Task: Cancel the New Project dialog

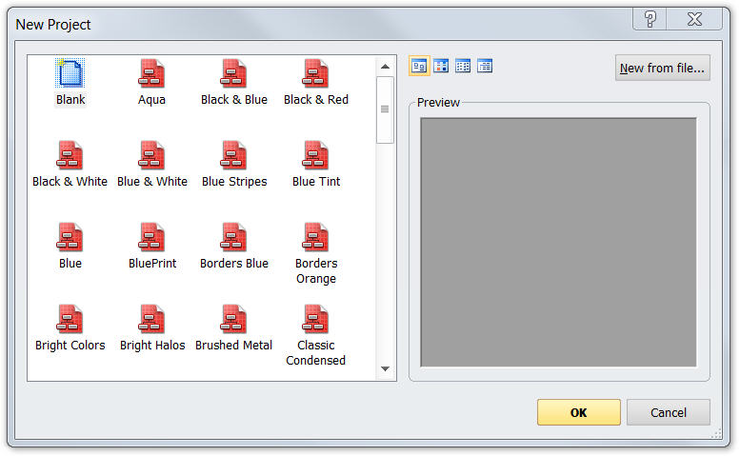Action: point(669,412)
